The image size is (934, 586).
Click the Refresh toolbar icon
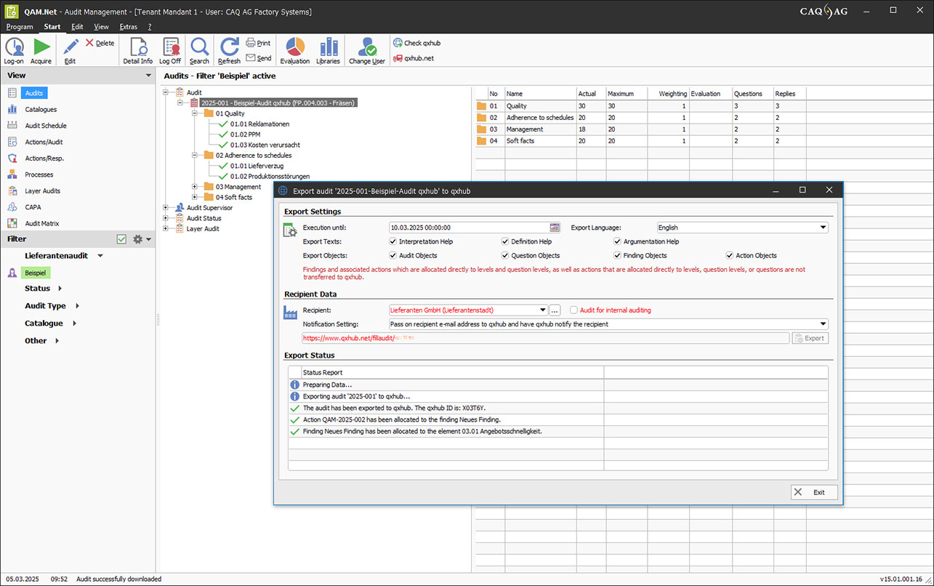pos(229,48)
